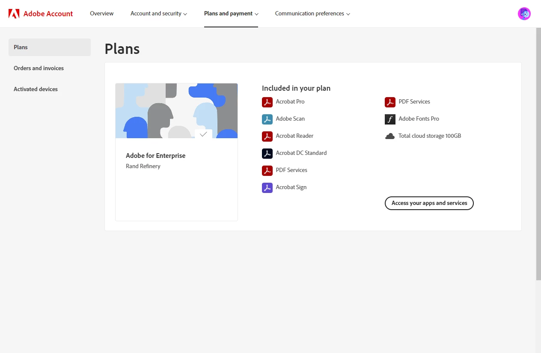Click the Adobe Account title link
541x353 pixels.
[48, 14]
